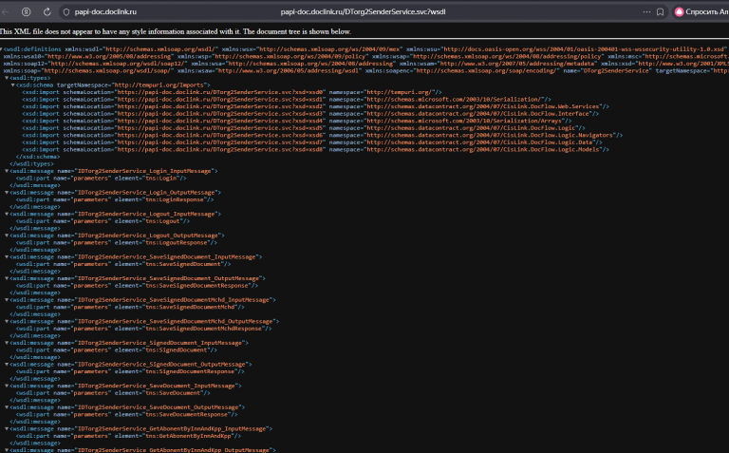Viewport: 729px width, 453px height.
Task: Focus the address bar showing papi-doc.doclink.ru
Action: (105, 12)
